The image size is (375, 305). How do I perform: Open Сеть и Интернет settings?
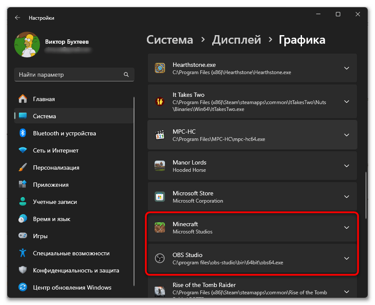click(x=74, y=150)
